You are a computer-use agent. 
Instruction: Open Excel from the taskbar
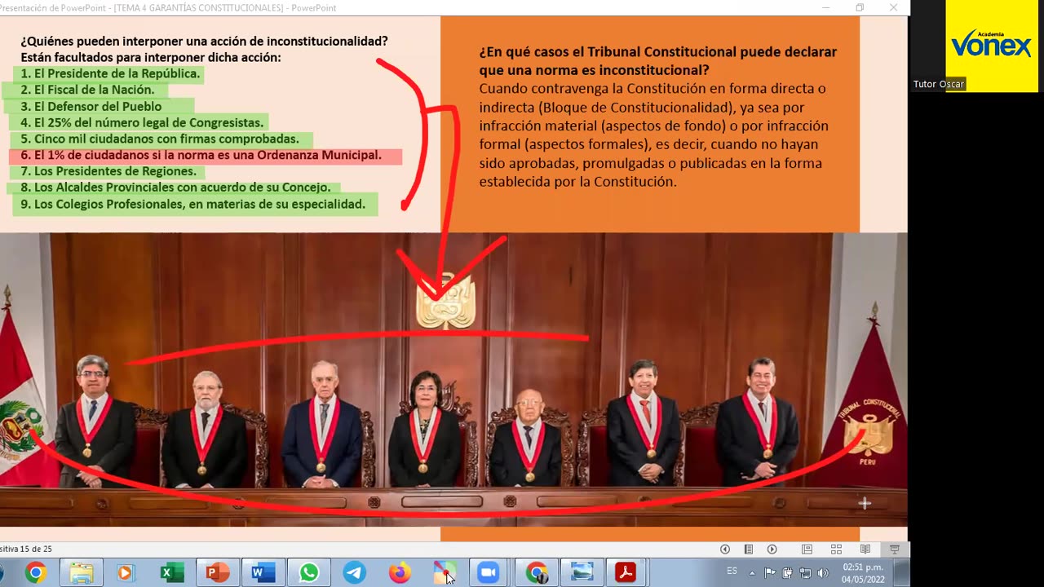pyautogui.click(x=171, y=573)
